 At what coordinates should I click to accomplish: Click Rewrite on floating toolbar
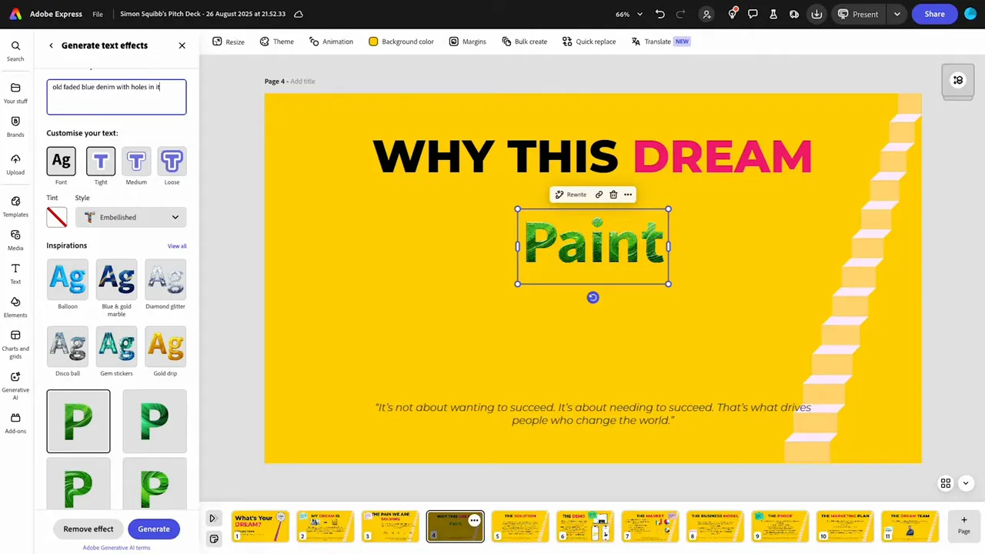(x=570, y=195)
